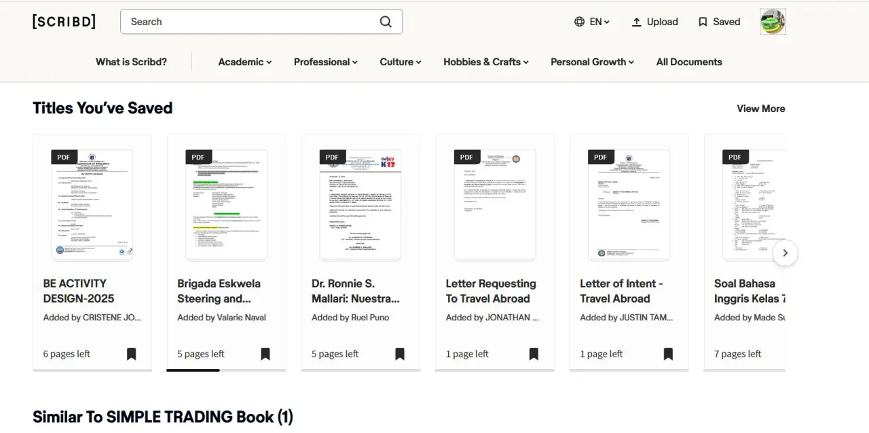Open Letter Requesting To Travel Abroad thumbnail
869x433 pixels.
click(495, 204)
